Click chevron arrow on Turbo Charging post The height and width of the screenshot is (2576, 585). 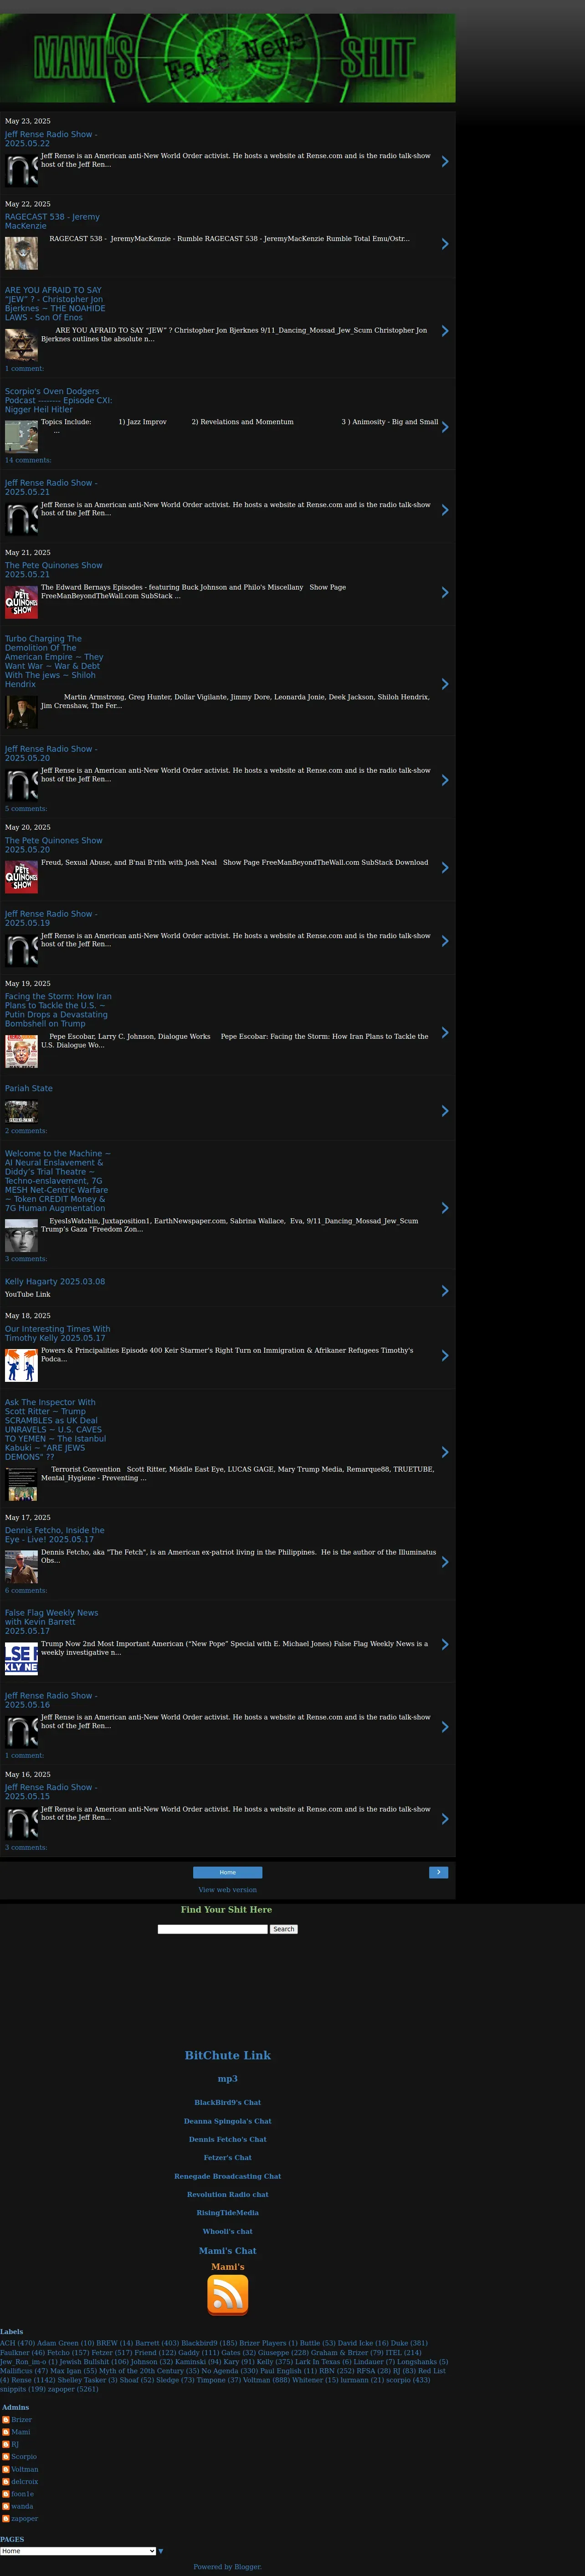(445, 684)
